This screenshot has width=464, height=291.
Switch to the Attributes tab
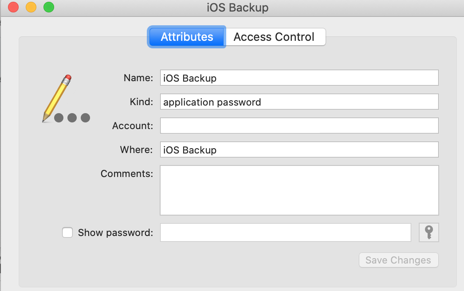(x=187, y=37)
